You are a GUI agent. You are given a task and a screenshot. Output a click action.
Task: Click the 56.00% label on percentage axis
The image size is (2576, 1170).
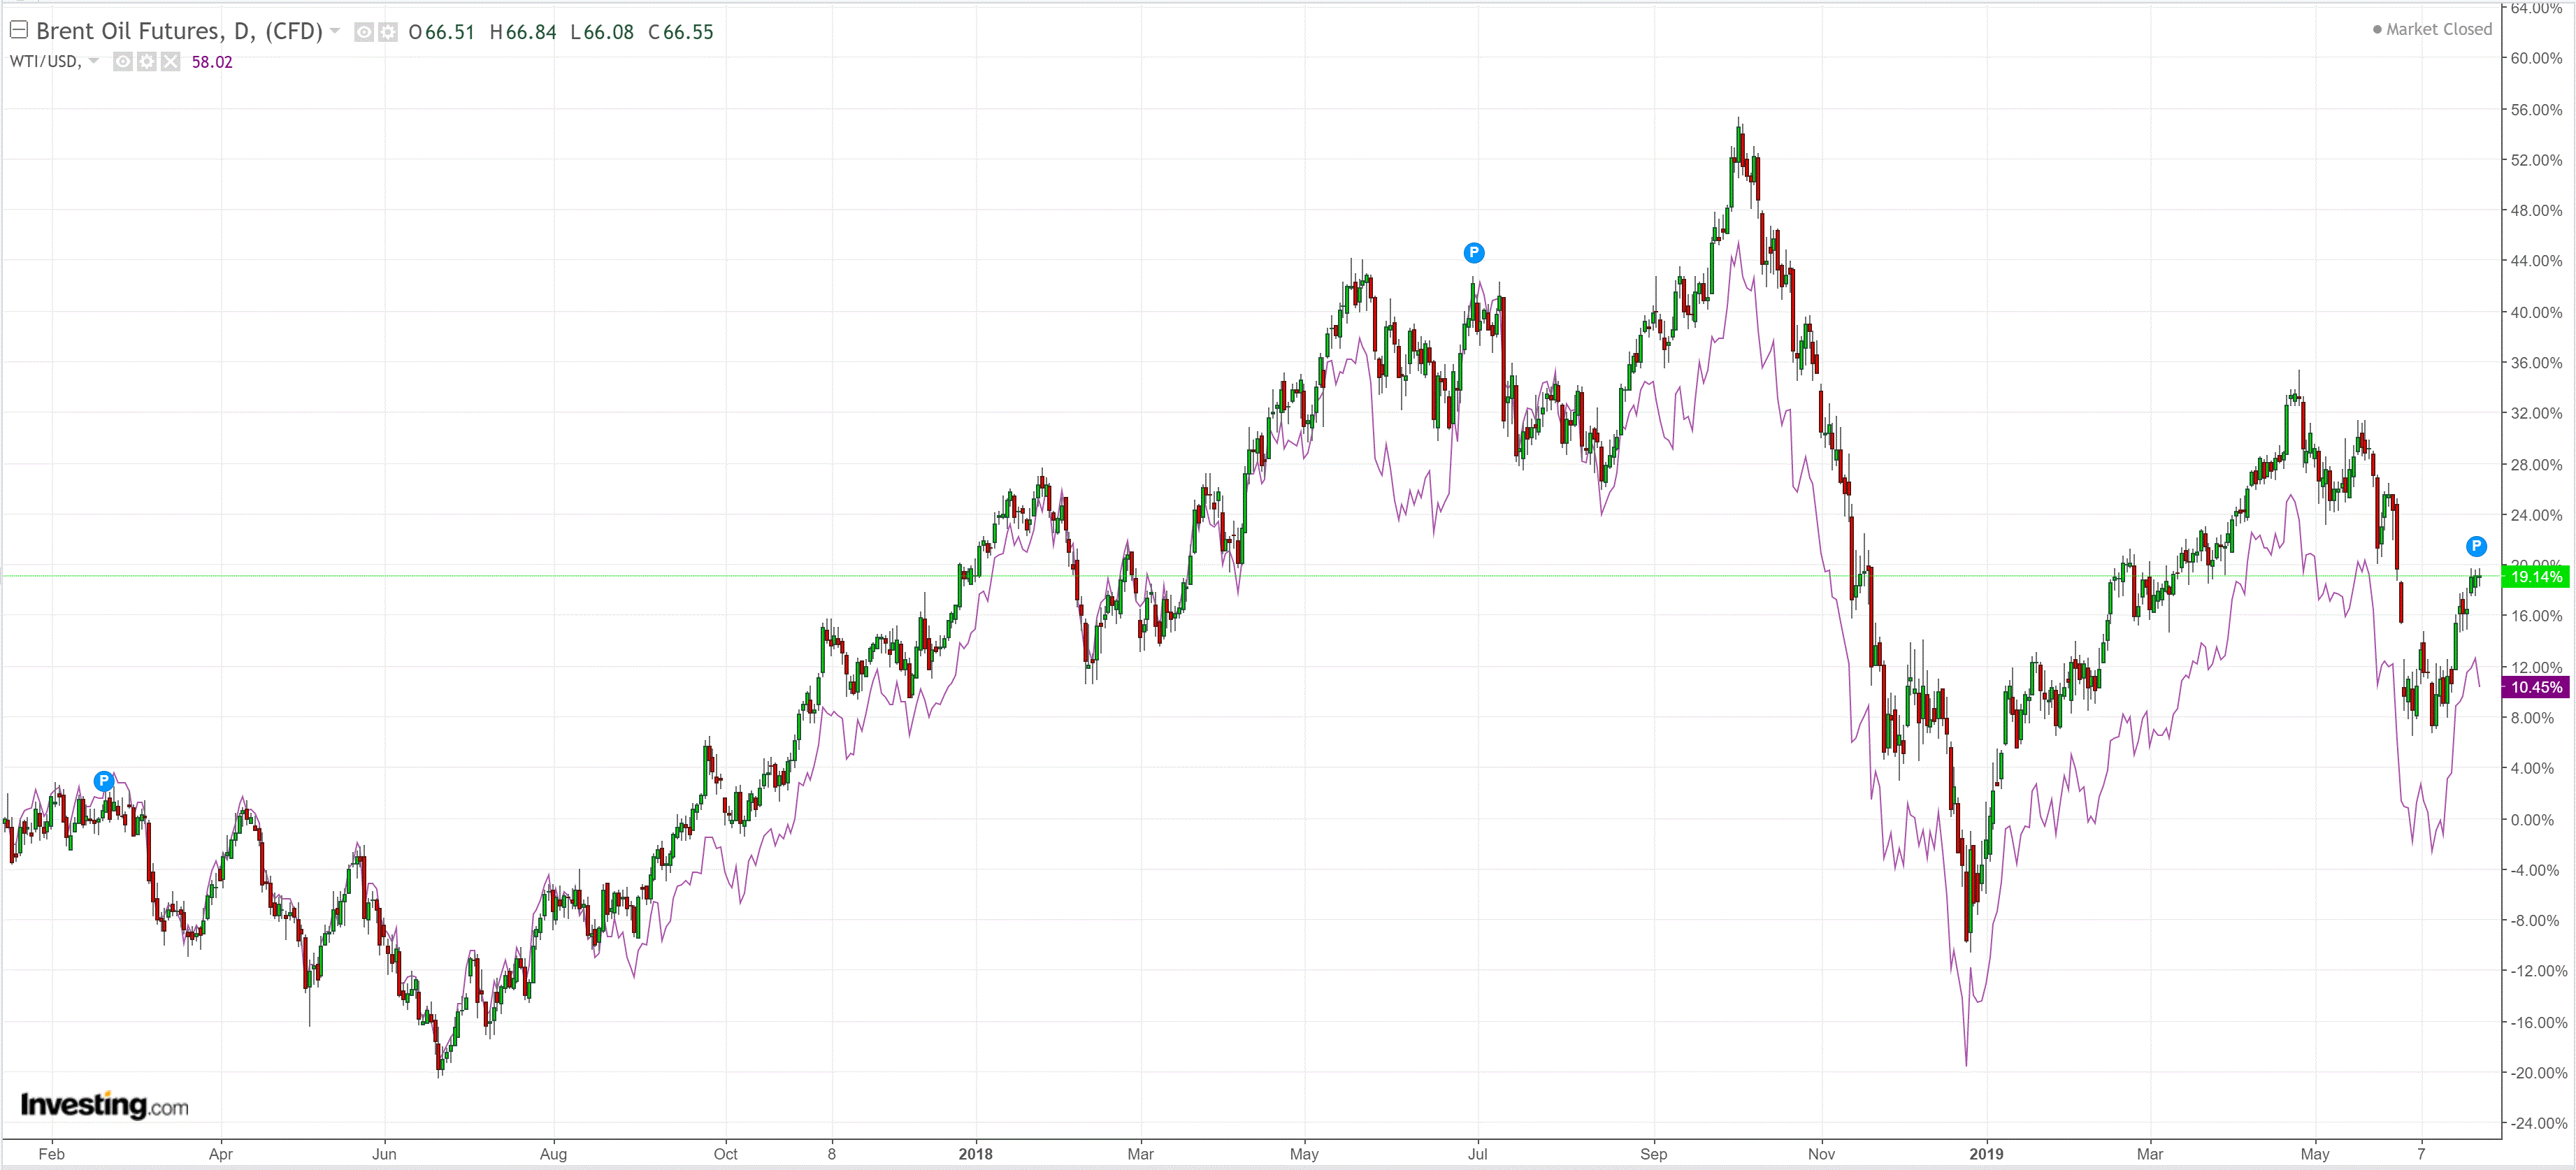click(x=2536, y=109)
